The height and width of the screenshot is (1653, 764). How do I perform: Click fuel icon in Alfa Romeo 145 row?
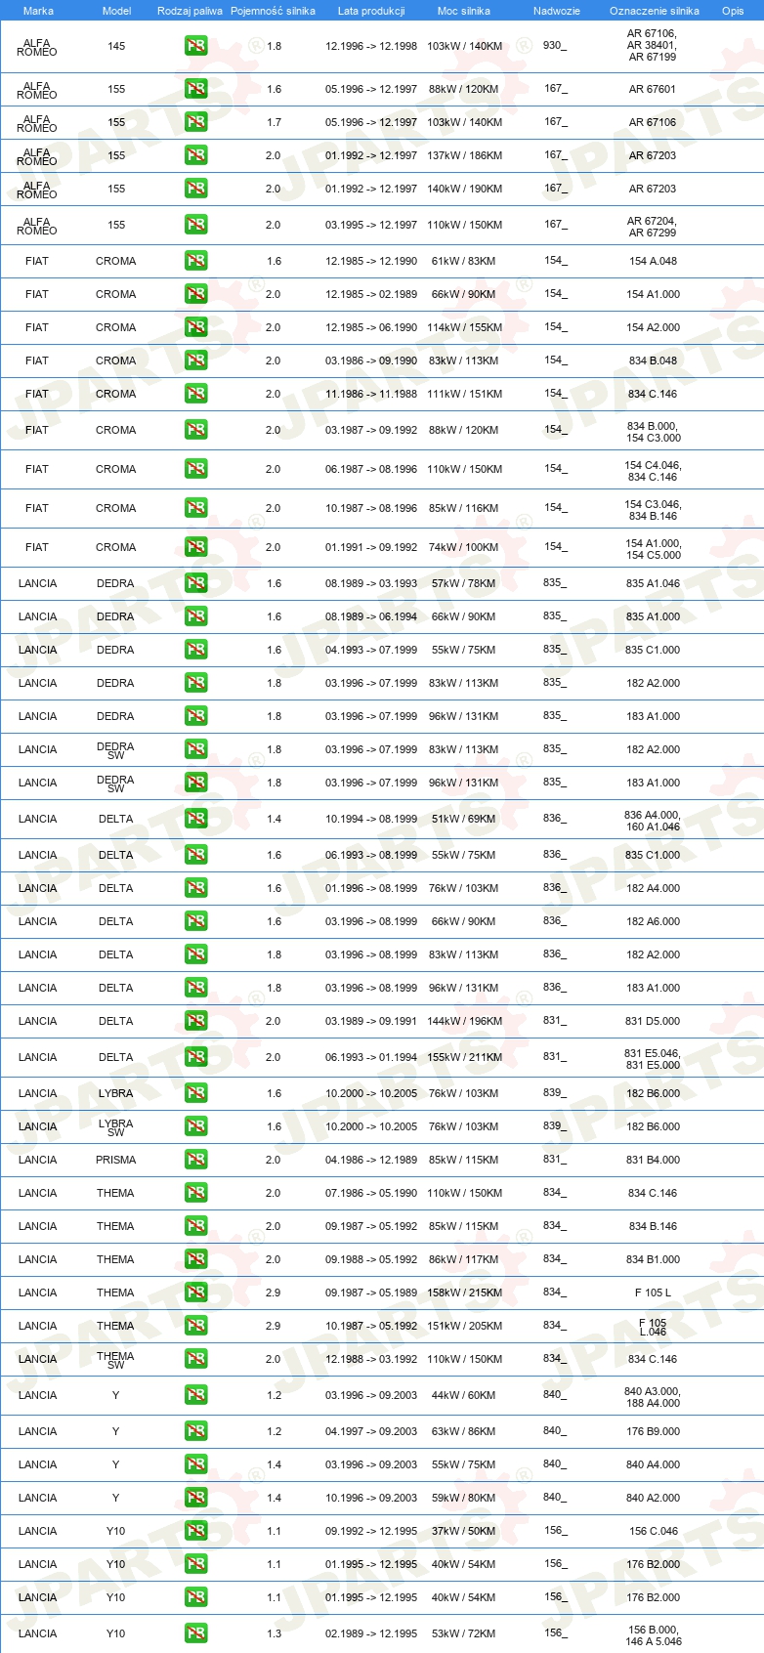[196, 46]
